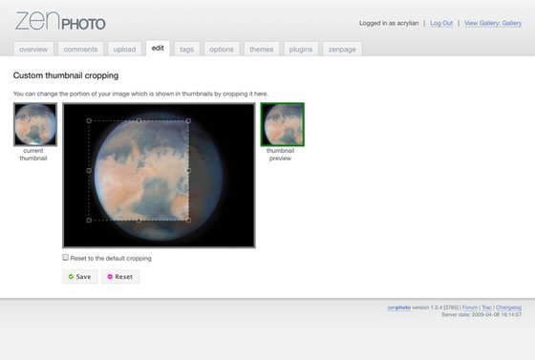Click the Reset button

point(120,277)
